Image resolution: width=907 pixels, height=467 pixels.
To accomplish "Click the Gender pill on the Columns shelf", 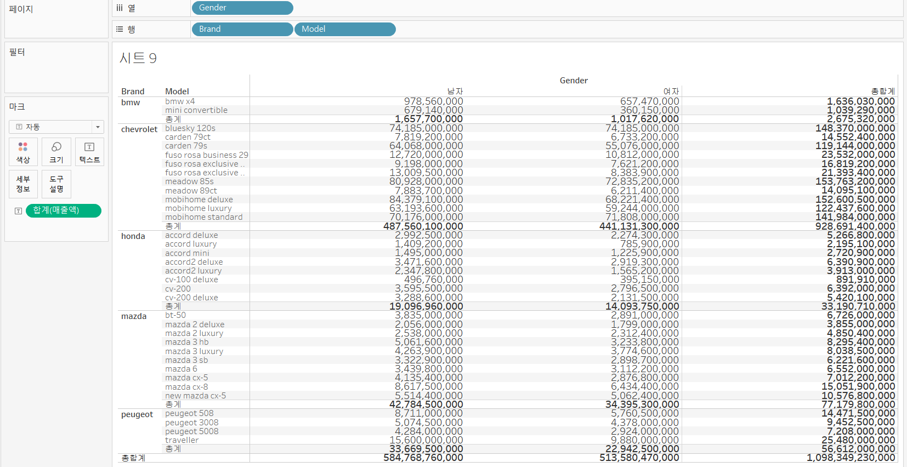I will (242, 8).
